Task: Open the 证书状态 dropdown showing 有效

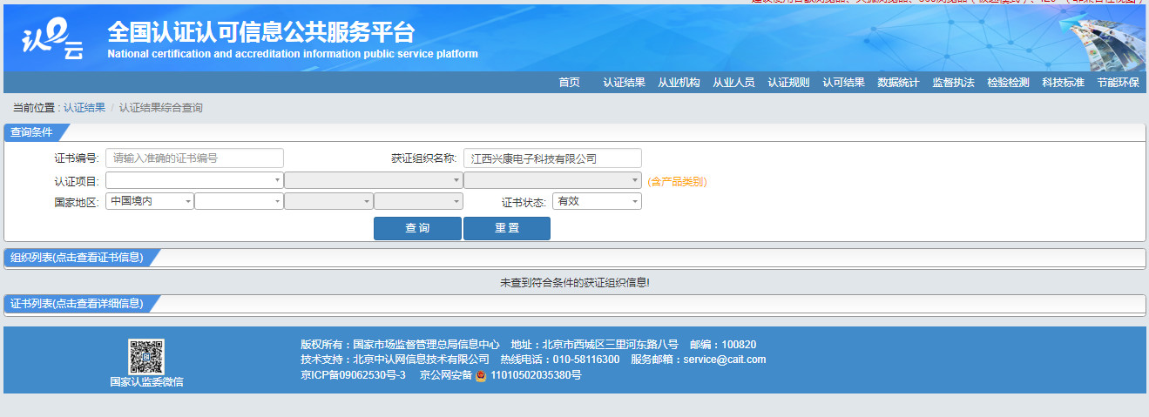Action: pyautogui.click(x=598, y=201)
